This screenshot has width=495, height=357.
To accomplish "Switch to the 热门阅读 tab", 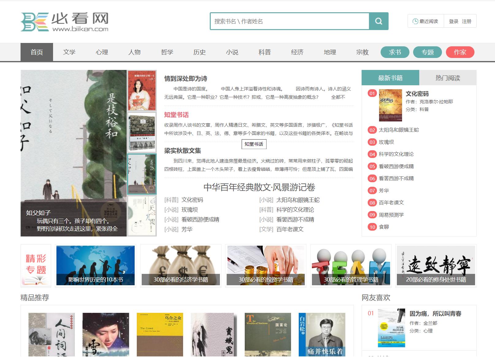I will pyautogui.click(x=449, y=78).
